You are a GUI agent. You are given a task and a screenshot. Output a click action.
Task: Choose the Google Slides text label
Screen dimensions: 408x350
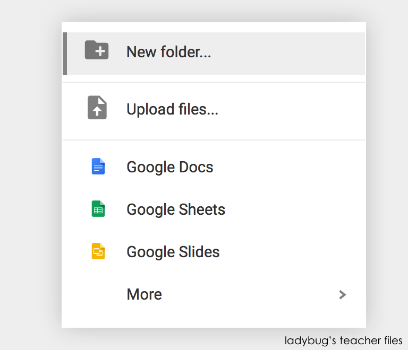[x=173, y=252]
